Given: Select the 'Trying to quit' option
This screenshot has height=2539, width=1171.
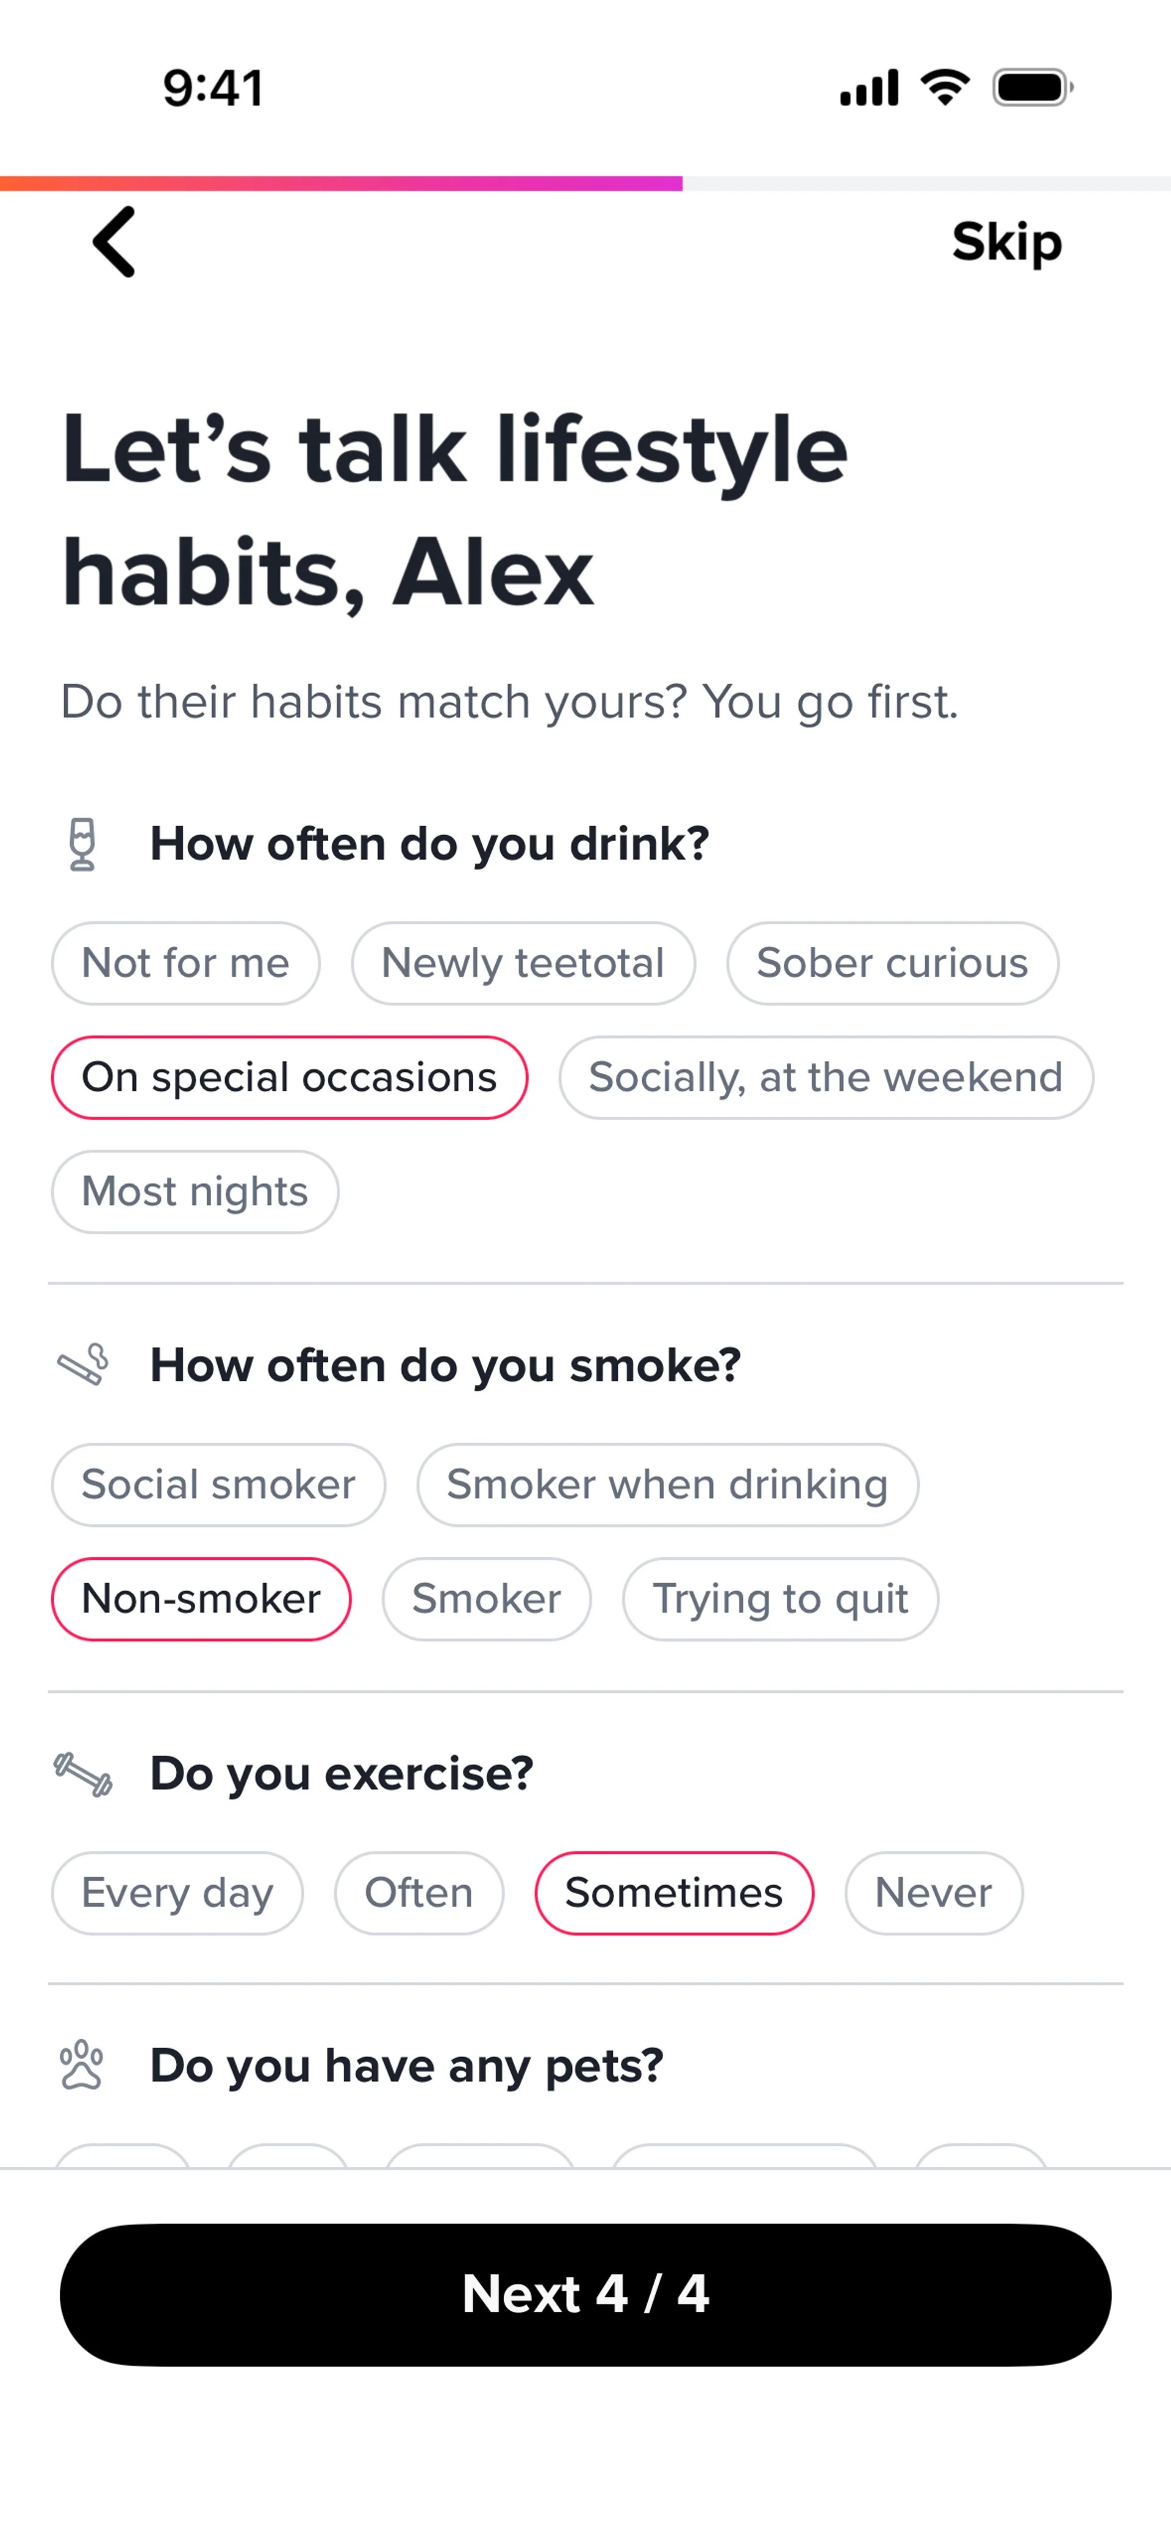Looking at the screenshot, I should (781, 1599).
